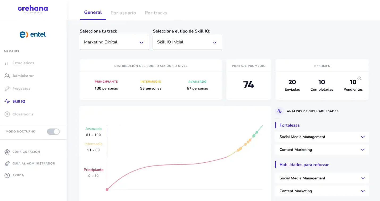Open the Estadísticas bar chart icon

(x=7, y=63)
